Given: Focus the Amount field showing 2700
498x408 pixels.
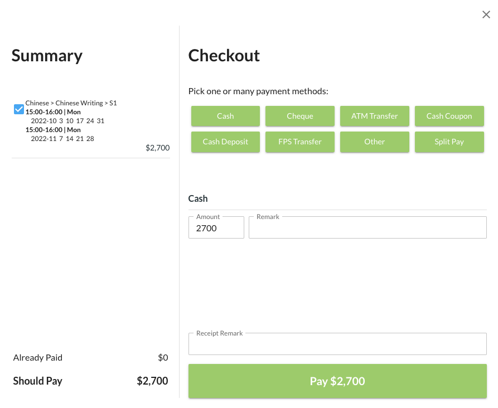Looking at the screenshot, I should (216, 228).
